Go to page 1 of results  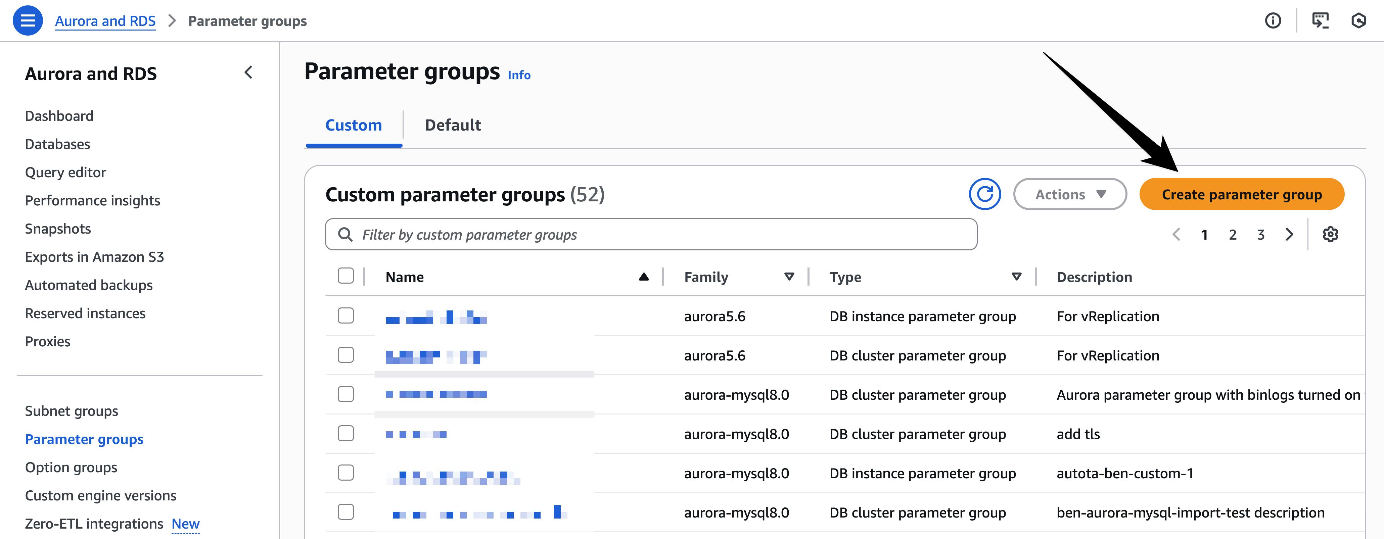pos(1205,235)
